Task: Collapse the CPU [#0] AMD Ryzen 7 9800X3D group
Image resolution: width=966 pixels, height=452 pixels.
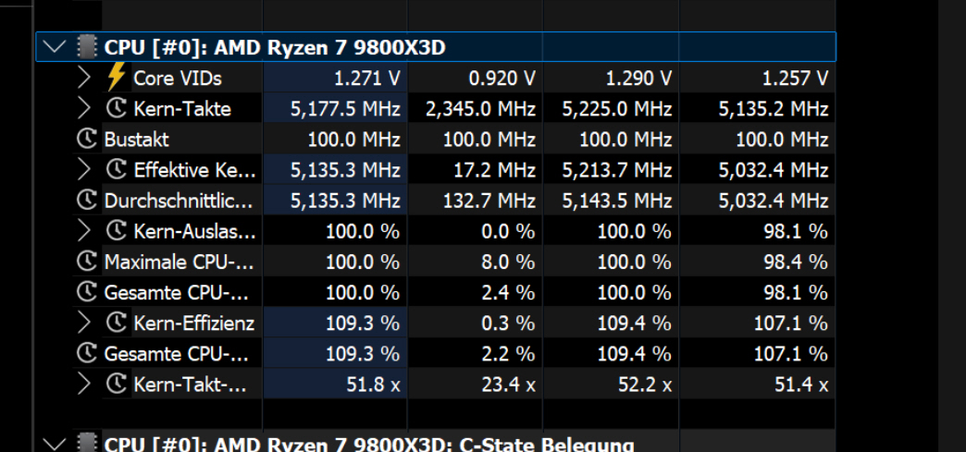Action: (x=56, y=47)
